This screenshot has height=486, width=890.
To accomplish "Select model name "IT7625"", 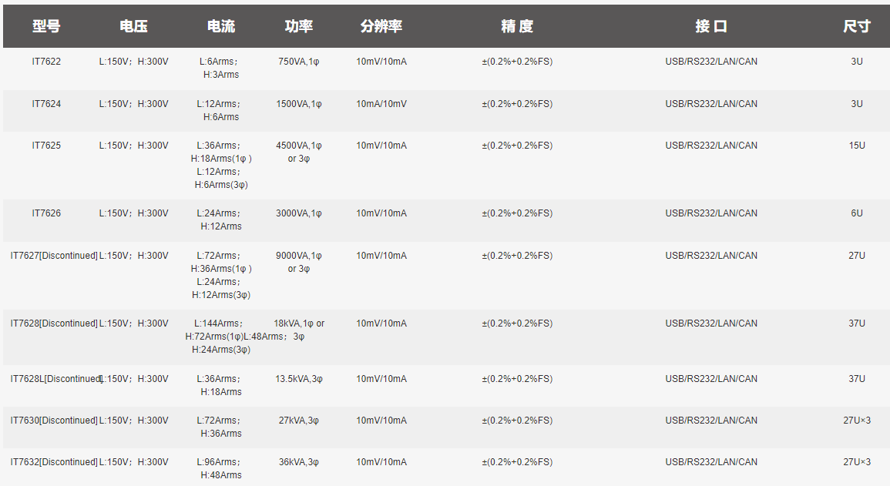I will tap(46, 145).
